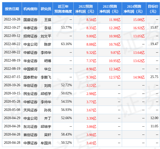
Task: Click the 3.41亿 profit value
Action: tap(91, 143)
